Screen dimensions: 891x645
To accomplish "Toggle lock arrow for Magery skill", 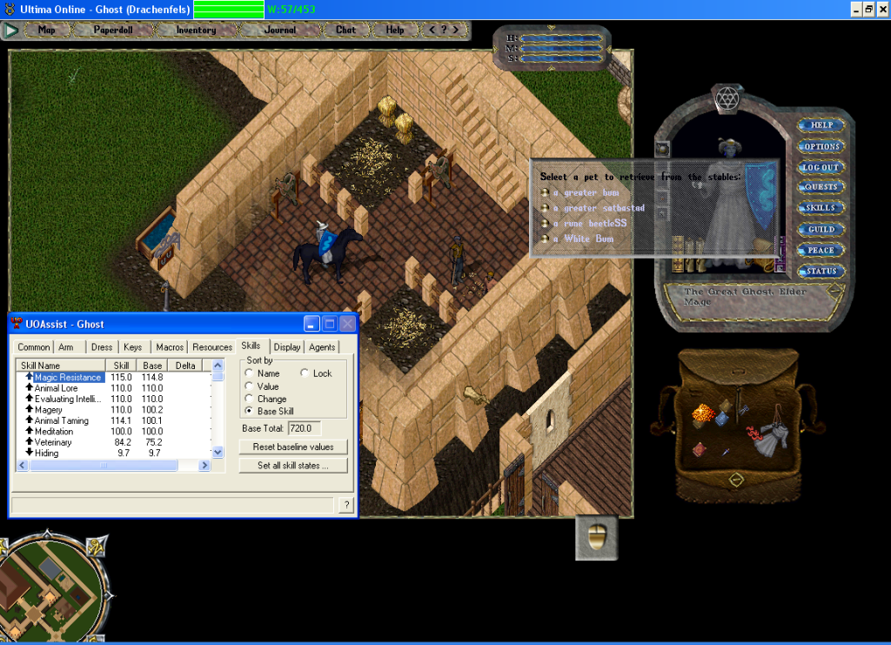I will [29, 409].
